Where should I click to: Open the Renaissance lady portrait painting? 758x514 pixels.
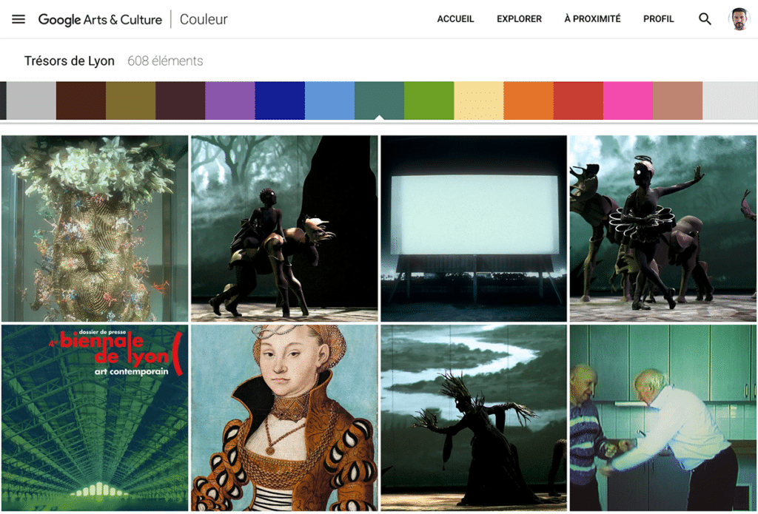[x=284, y=418]
